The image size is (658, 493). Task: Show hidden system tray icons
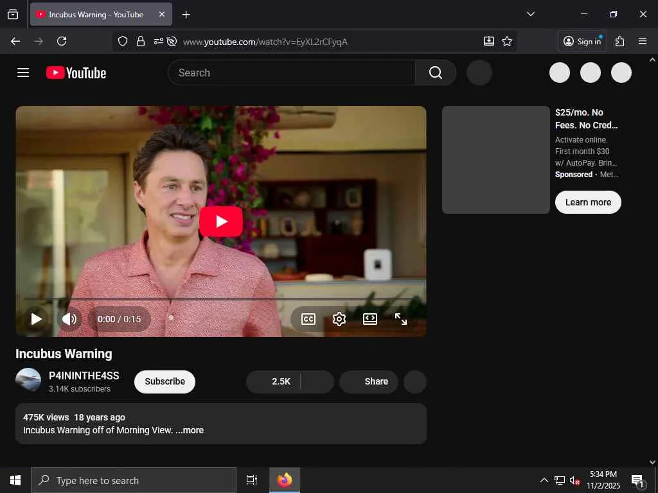pyautogui.click(x=544, y=480)
